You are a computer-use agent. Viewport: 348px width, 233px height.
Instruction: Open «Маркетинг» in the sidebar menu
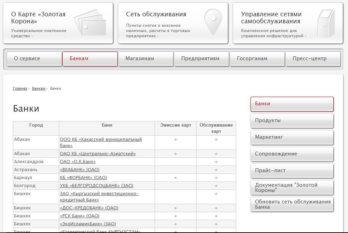[x=292, y=137]
